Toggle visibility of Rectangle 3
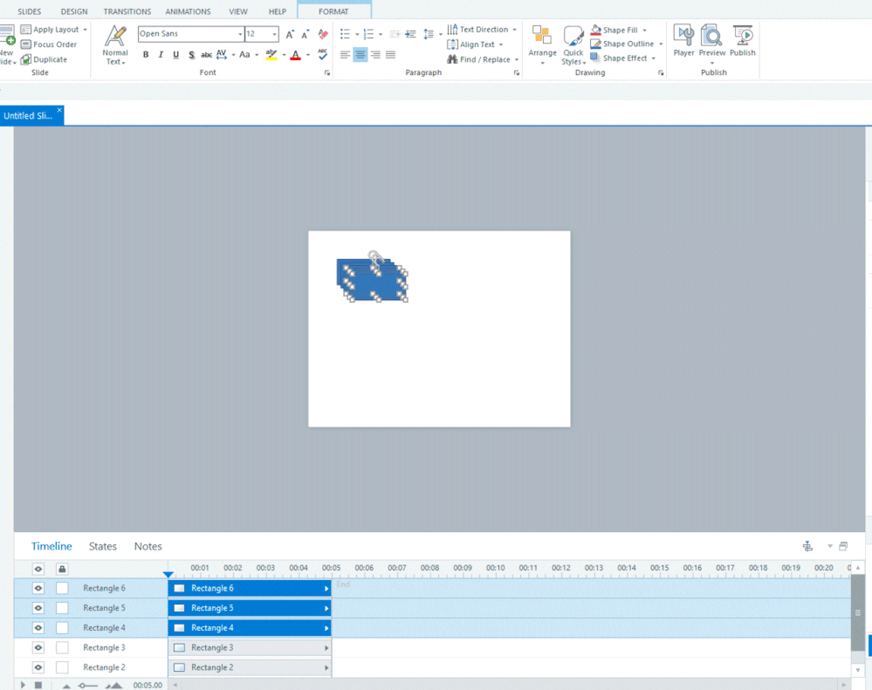 click(x=38, y=648)
